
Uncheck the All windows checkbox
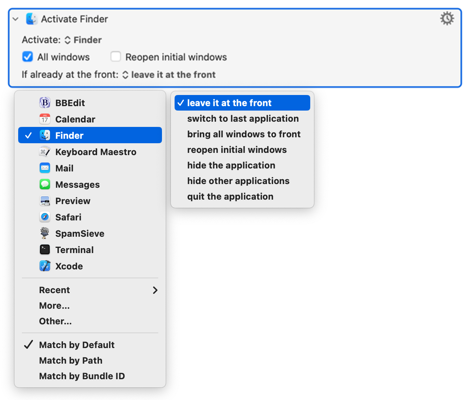pyautogui.click(x=27, y=56)
